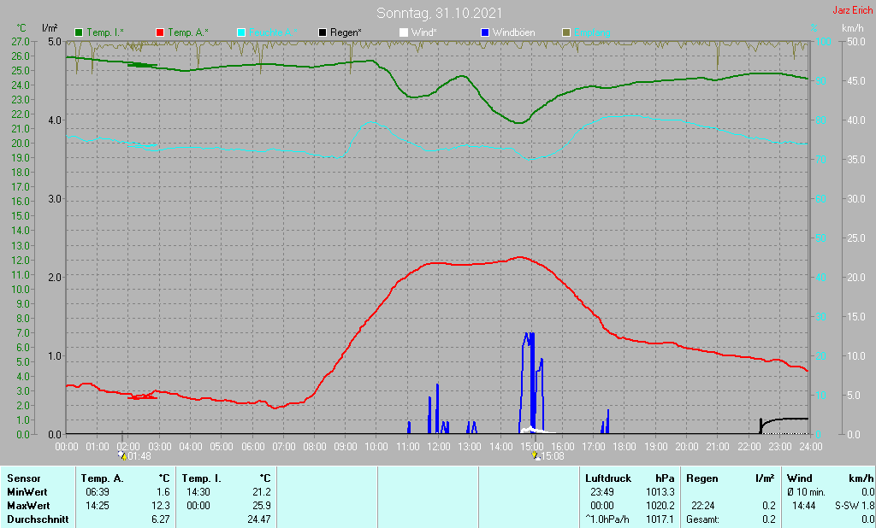876x528 pixels.
Task: Select the 'Windböen' legend label
Action: (513, 33)
